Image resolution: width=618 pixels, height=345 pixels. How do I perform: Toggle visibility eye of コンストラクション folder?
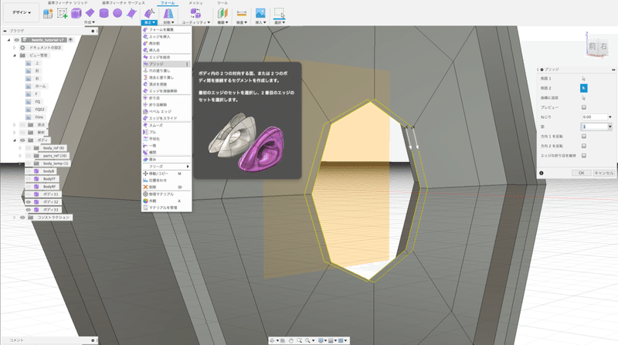point(22,218)
